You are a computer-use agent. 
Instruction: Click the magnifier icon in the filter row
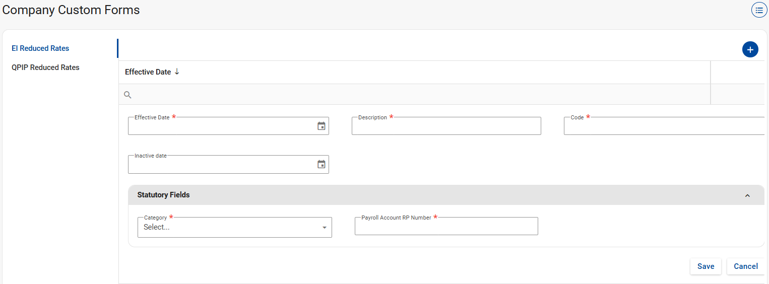pos(128,95)
